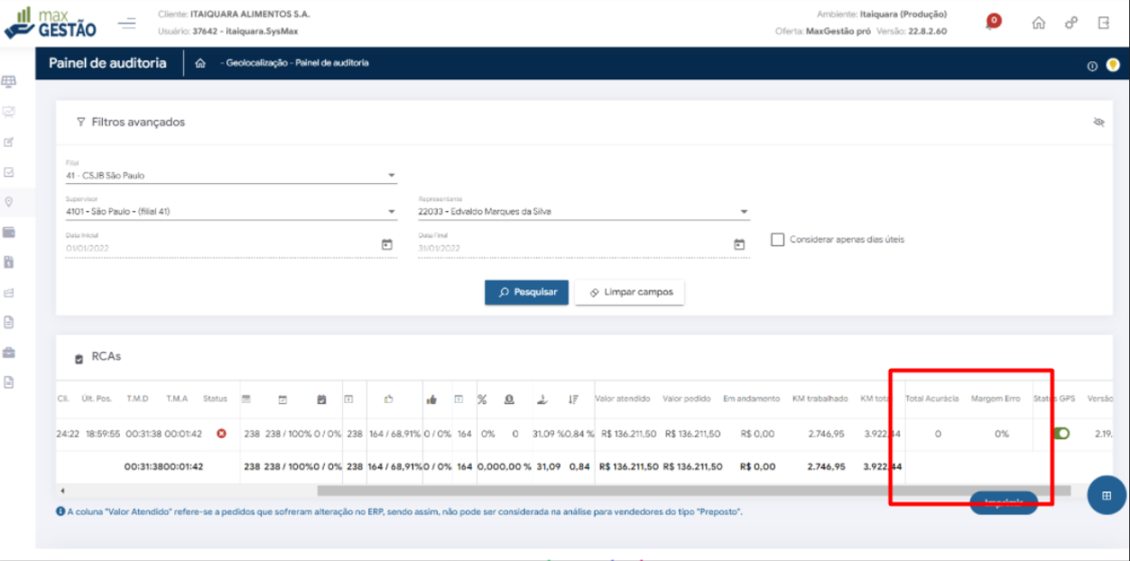Click the calendar-check column header icon
The width and height of the screenshot is (1130, 561).
[321, 399]
